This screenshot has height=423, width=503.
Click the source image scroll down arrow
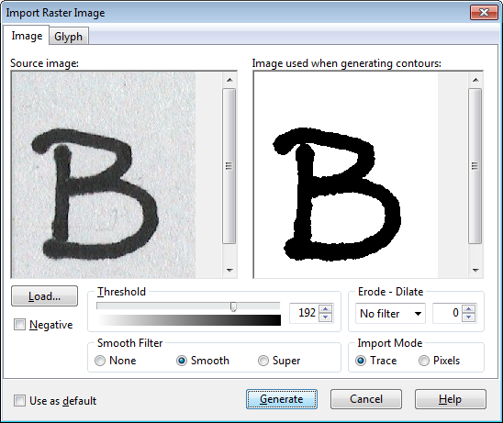click(x=229, y=271)
